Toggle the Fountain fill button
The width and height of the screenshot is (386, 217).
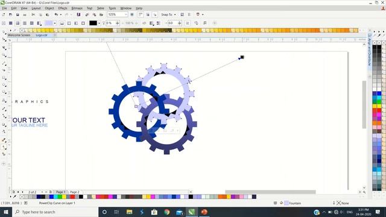(17, 23)
